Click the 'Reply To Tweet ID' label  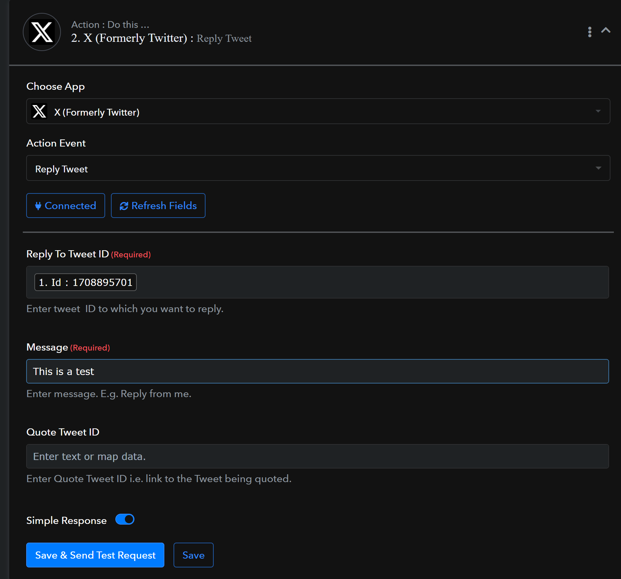[x=68, y=254]
